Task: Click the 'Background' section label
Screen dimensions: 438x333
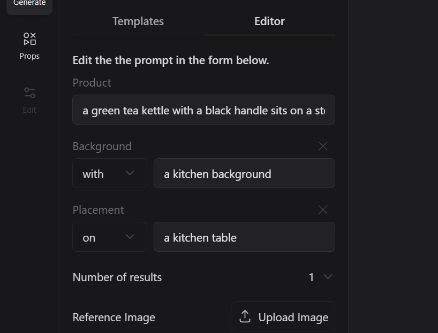Action: tap(102, 146)
